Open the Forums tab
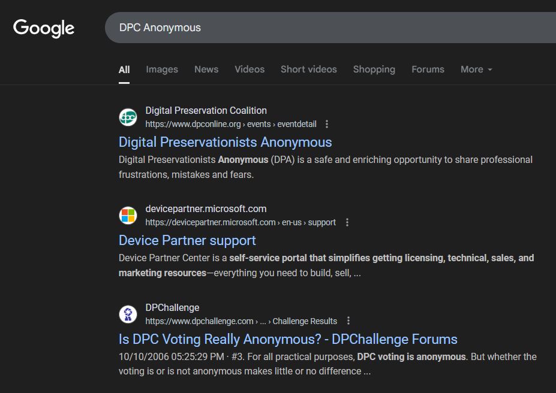 click(428, 69)
